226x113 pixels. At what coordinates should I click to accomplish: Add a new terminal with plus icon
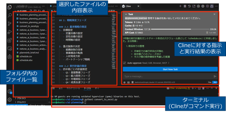click(193, 88)
